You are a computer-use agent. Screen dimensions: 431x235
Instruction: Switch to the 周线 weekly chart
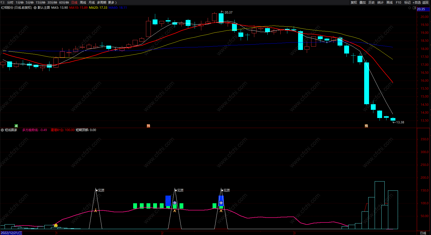pyautogui.click(x=83, y=3)
